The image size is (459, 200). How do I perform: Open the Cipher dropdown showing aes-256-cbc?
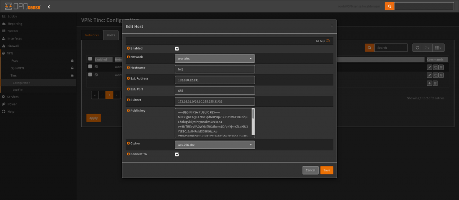coord(215,145)
